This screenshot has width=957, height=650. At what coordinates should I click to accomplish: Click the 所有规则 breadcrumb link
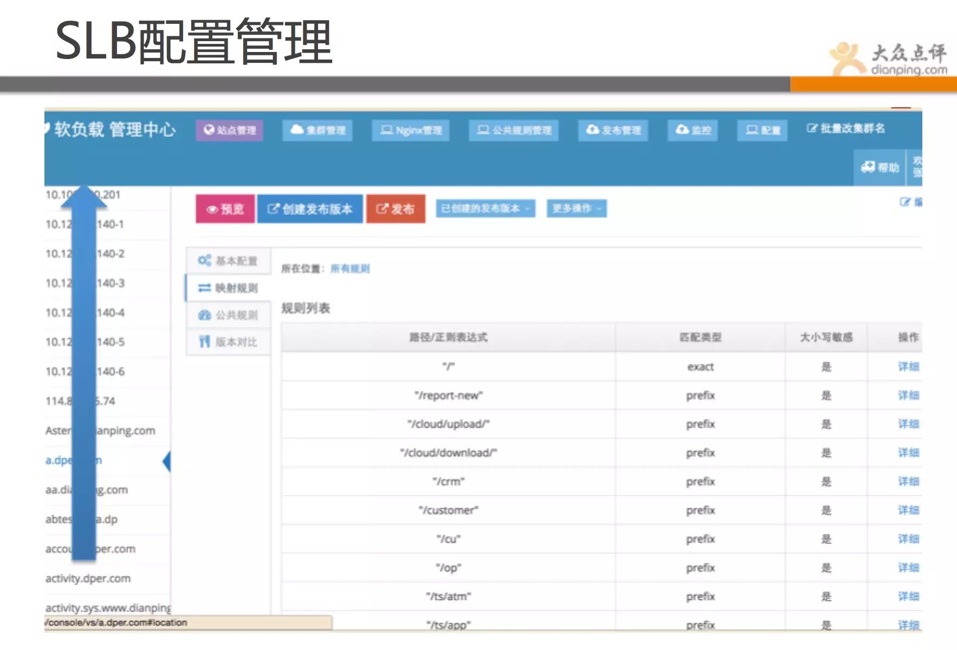pyautogui.click(x=350, y=269)
